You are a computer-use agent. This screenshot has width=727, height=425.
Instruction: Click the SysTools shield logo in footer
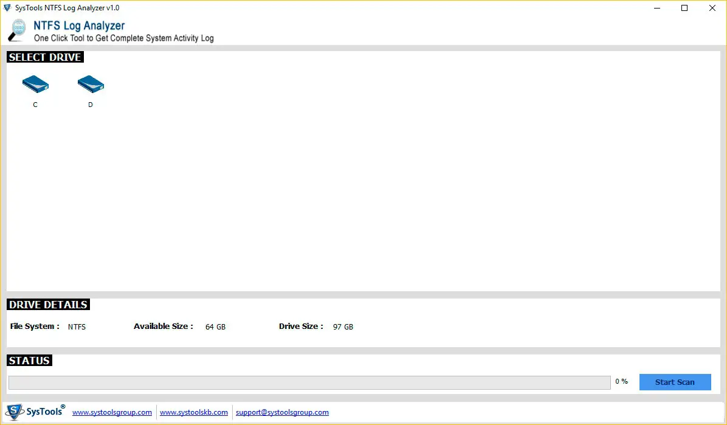(x=15, y=412)
